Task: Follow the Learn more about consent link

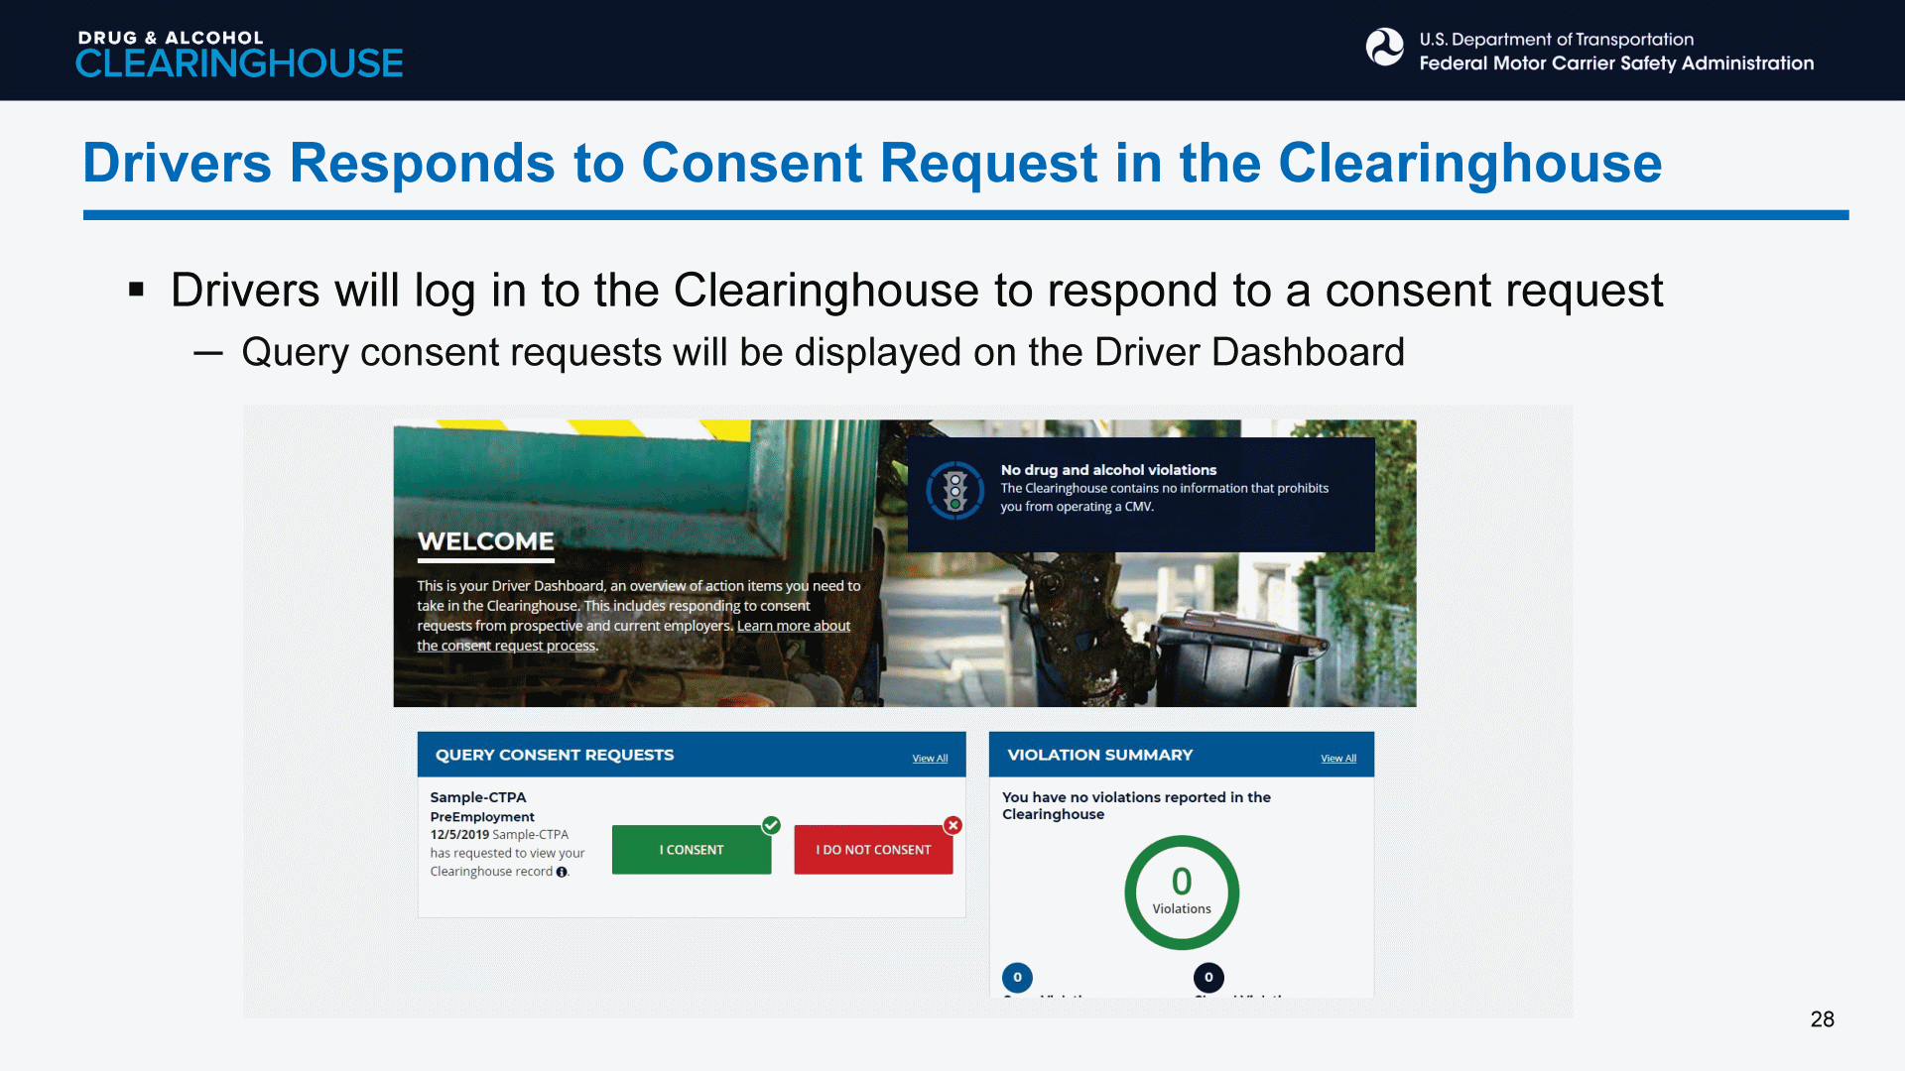Action: [793, 626]
